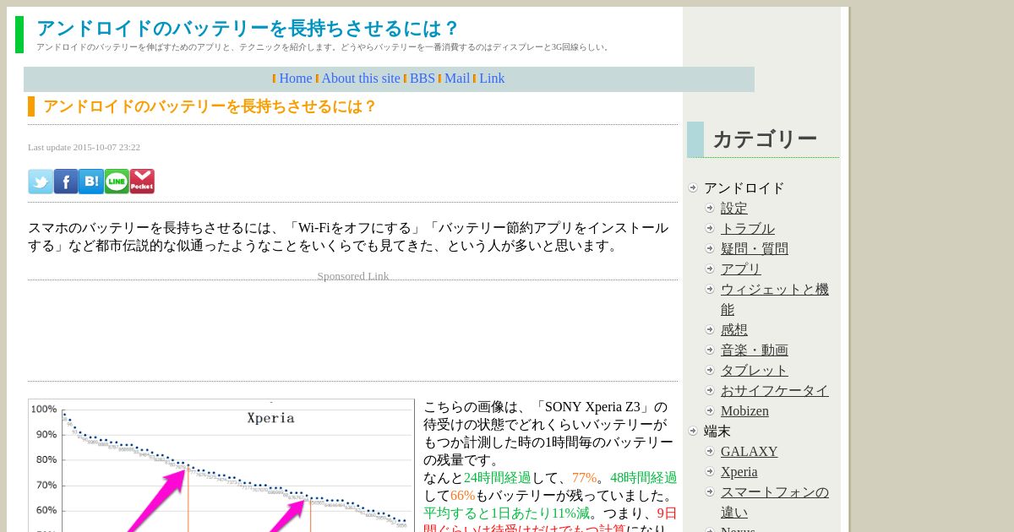Image resolution: width=1014 pixels, height=532 pixels.
Task: Open the Mobizen category link
Action: (x=744, y=411)
